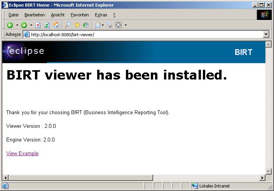This screenshot has height=191, width=274.
Task: Open Favorites with the star icon
Action: pos(77,25)
